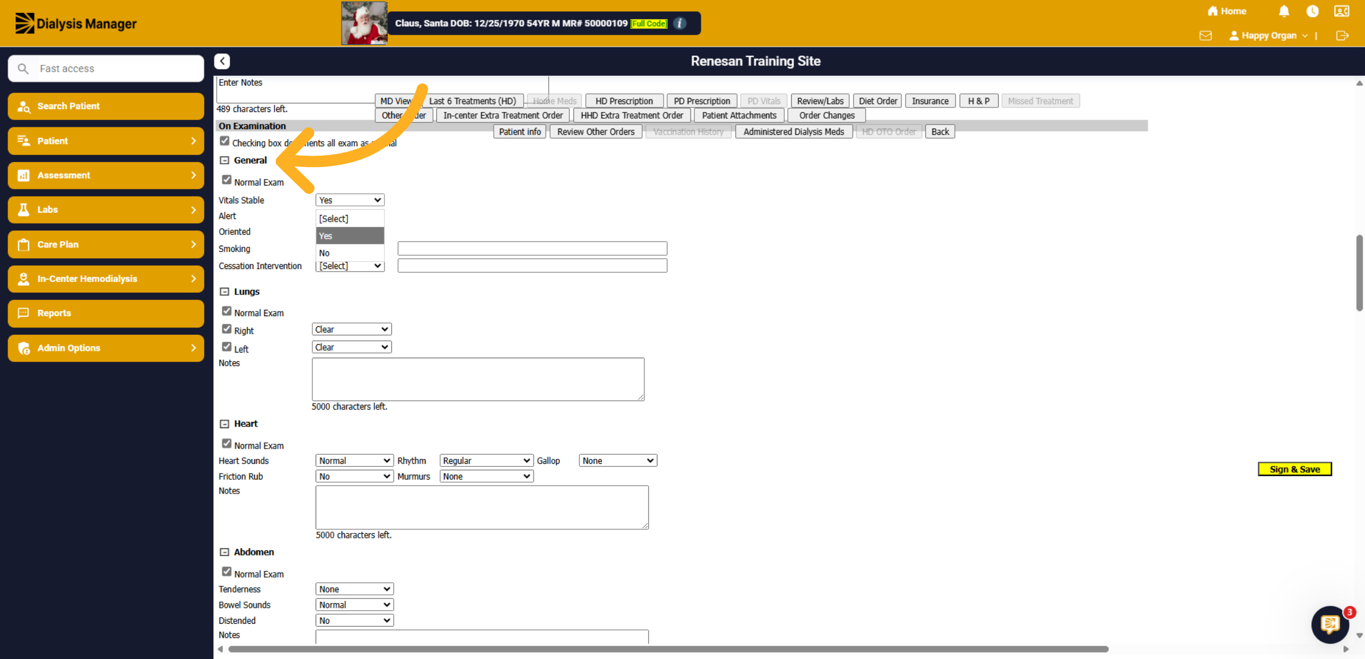Image resolution: width=1365 pixels, height=659 pixels.
Task: Click the Assessment chart icon
Action: tap(23, 175)
